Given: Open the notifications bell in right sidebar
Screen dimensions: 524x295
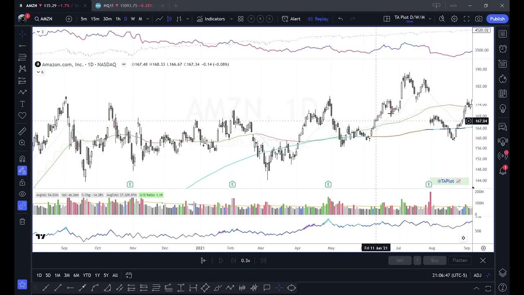Looking at the screenshot, I should [x=503, y=170].
